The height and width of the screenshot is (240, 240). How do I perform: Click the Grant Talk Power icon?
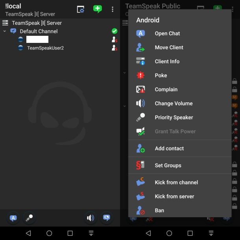click(x=140, y=131)
